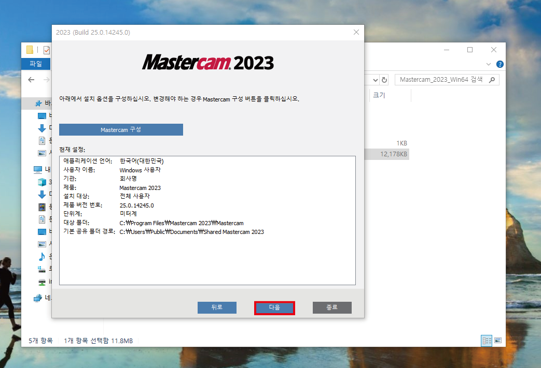Viewport: 541px width, 368px height.
Task: Open the 3D Objects cube icon in sidebar
Action: point(41,182)
